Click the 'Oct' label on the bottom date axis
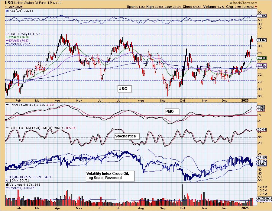The height and width of the screenshot is (211, 272). [x=183, y=208]
